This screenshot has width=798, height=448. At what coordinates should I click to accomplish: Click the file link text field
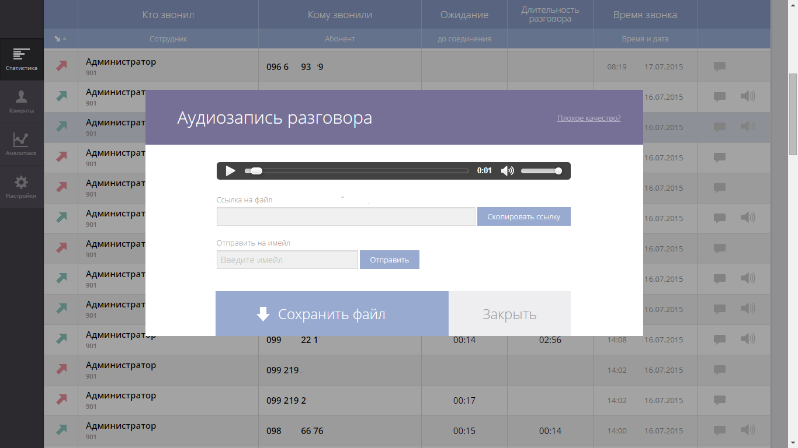click(x=346, y=216)
